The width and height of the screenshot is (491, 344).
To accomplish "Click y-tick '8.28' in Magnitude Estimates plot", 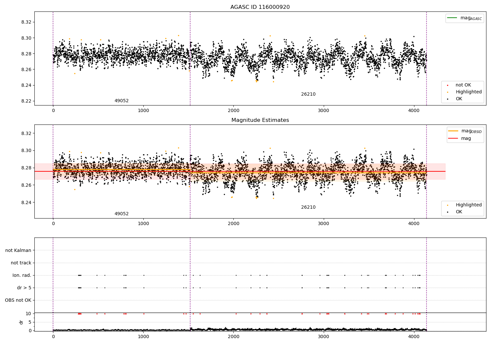I will tap(26, 168).
